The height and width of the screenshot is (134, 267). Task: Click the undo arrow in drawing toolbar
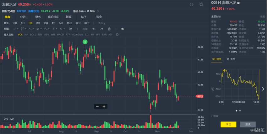94,29
